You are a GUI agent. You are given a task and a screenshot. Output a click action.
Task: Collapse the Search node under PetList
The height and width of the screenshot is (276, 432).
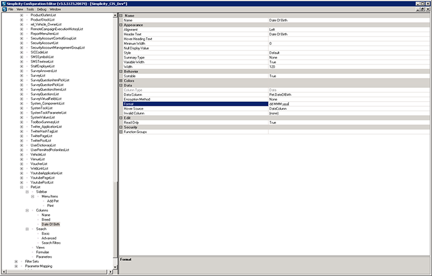pos(27,229)
